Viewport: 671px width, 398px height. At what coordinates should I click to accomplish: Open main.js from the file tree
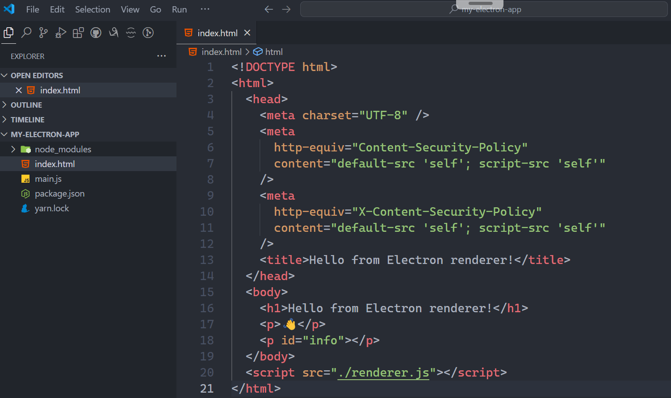88,179
